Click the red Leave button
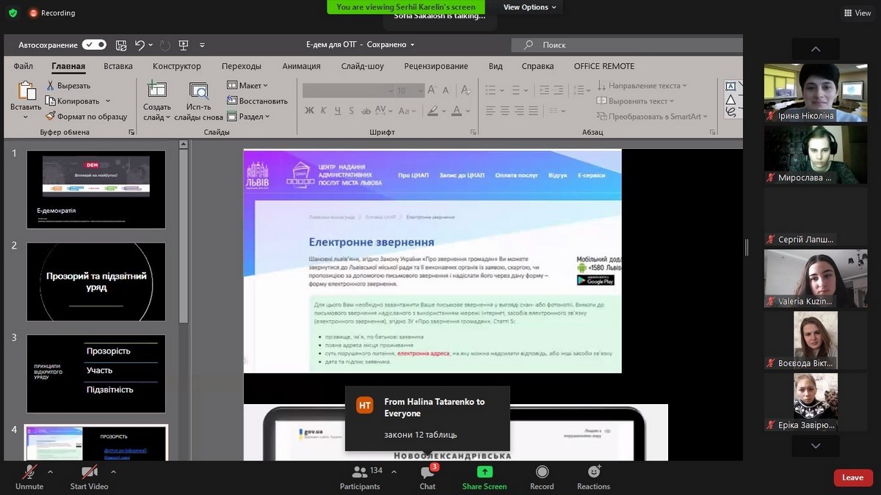Screen dimensions: 881x495 [852, 477]
